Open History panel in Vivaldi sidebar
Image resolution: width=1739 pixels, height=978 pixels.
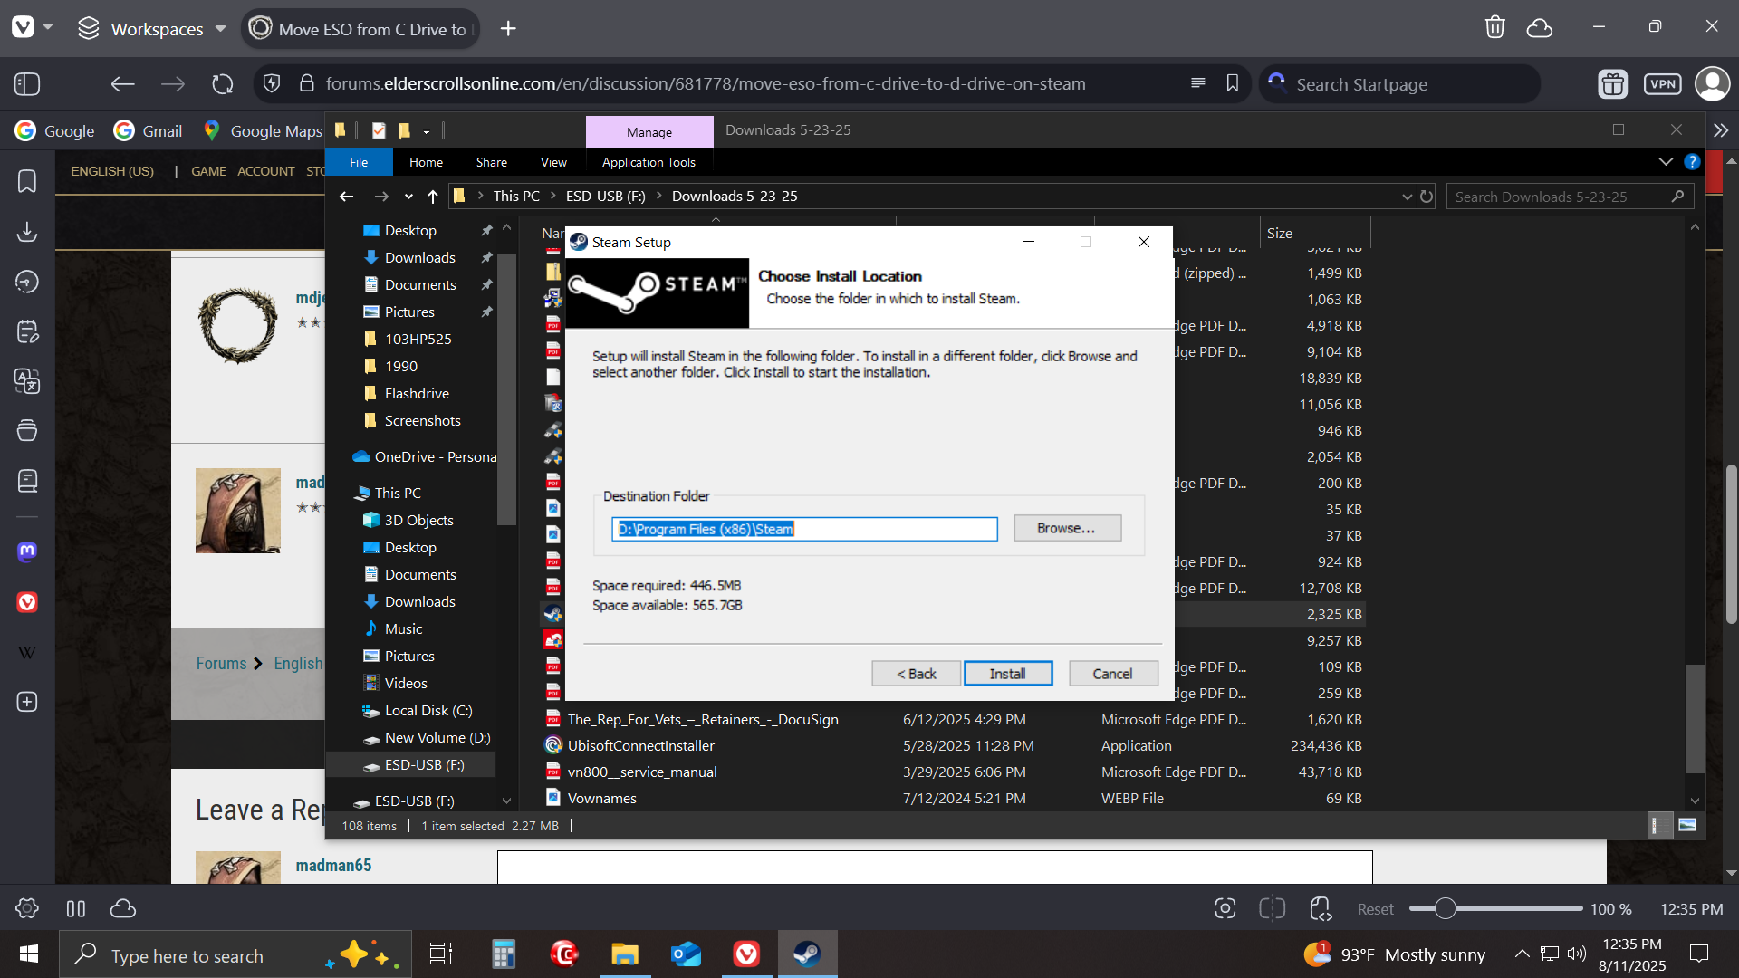pyautogui.click(x=27, y=282)
